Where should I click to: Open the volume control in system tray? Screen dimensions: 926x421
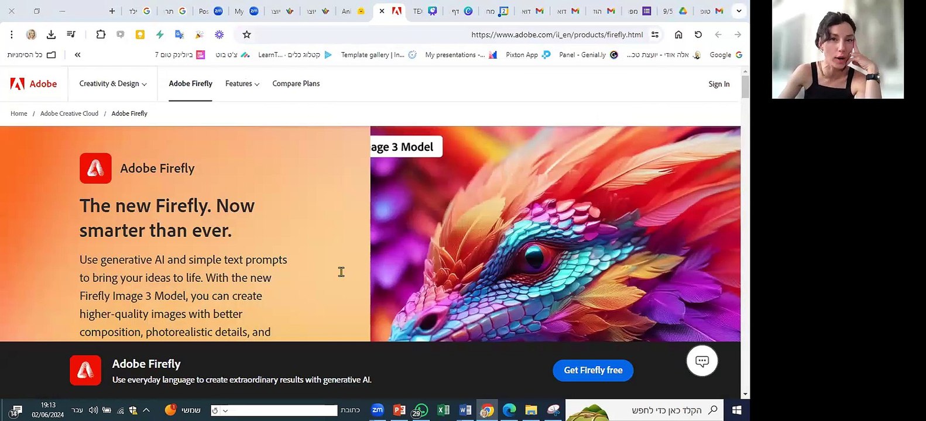[93, 410]
